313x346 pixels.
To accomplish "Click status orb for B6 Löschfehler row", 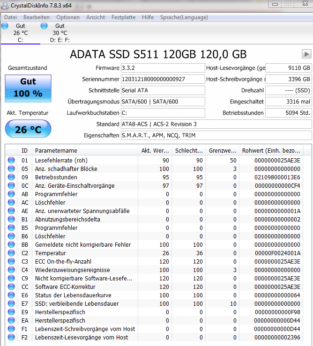I will tap(11, 236).
